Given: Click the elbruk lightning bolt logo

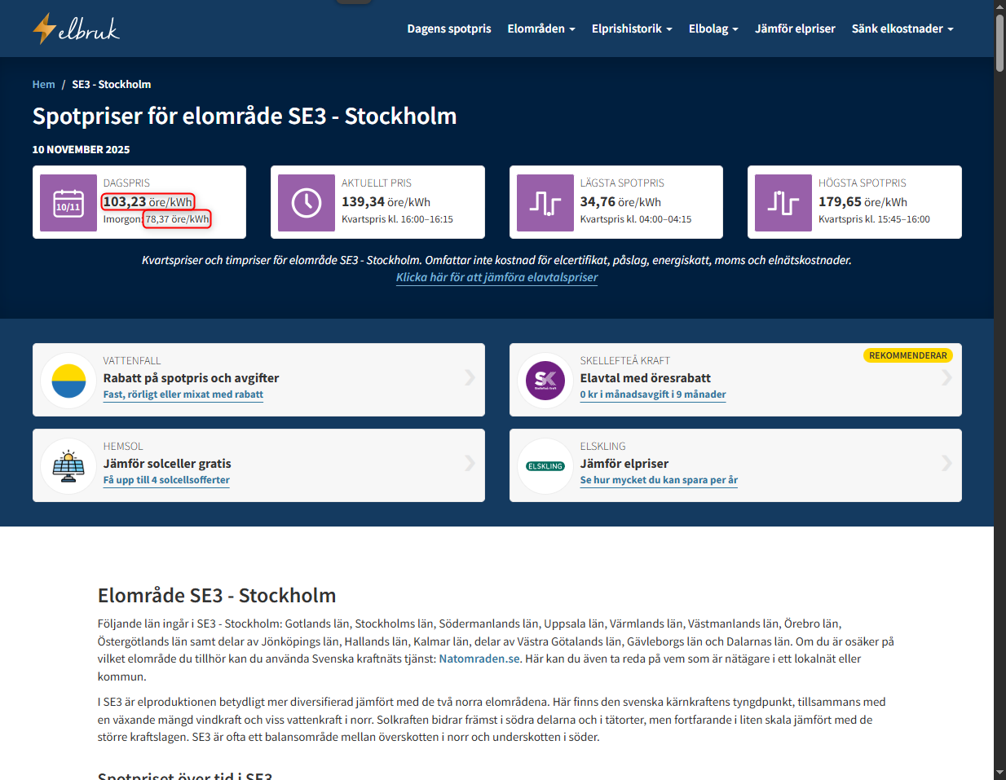Looking at the screenshot, I should 76,29.
